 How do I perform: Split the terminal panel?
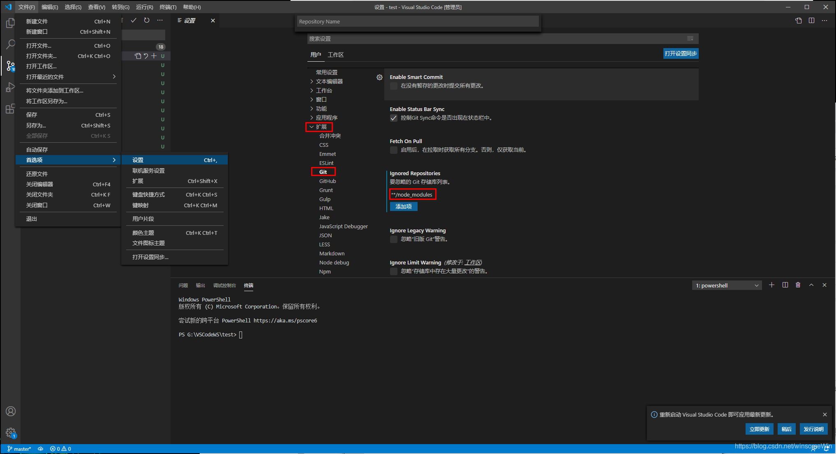(x=785, y=285)
